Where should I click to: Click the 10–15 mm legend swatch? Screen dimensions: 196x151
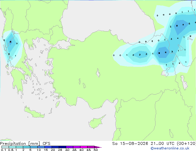coord(41,147)
